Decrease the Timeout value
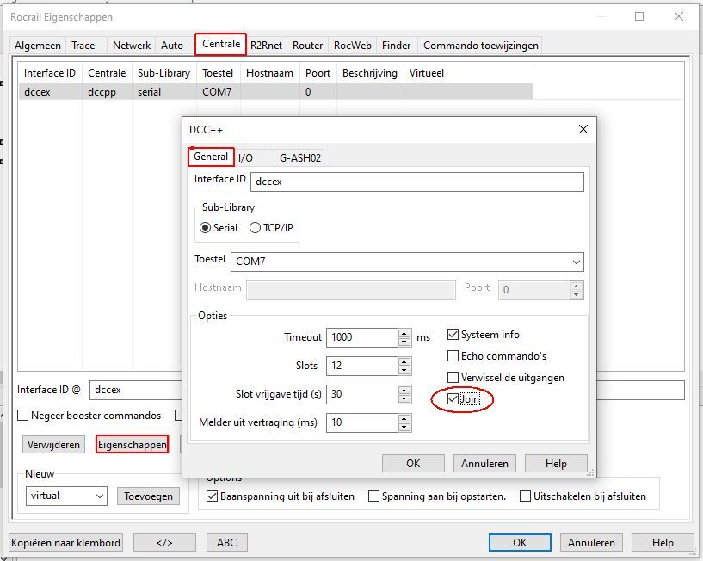 pyautogui.click(x=404, y=342)
